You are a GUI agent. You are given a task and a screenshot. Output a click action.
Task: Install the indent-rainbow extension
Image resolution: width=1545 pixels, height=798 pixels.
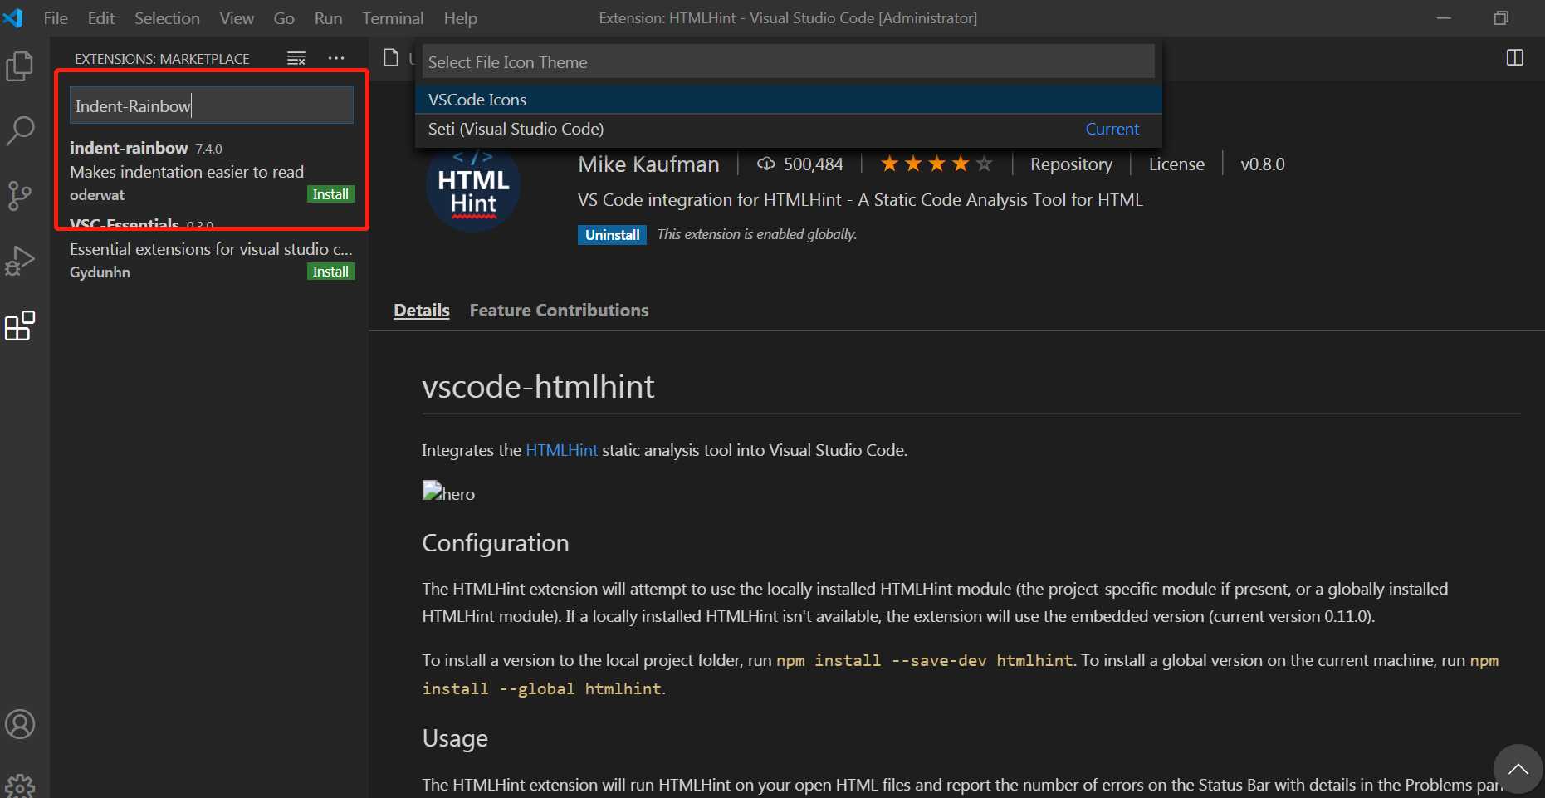330,194
